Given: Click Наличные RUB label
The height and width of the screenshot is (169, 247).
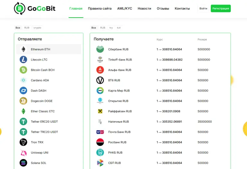Looking at the screenshot, I should tap(118, 122).
